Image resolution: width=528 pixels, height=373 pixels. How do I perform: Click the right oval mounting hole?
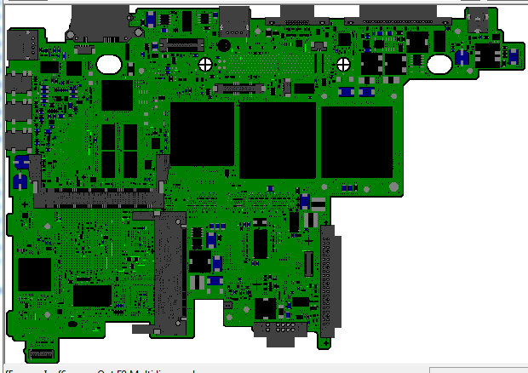[x=439, y=64]
